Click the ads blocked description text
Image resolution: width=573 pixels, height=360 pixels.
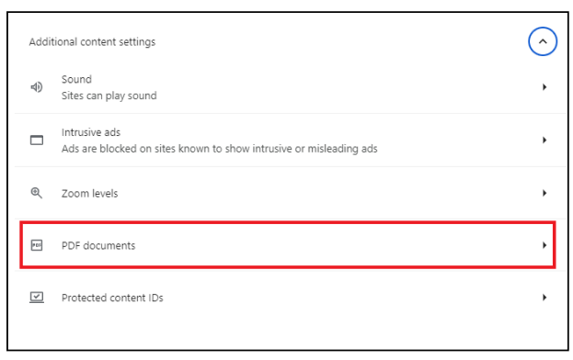[x=219, y=149]
